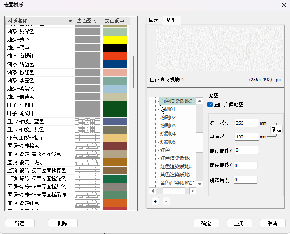The height and width of the screenshot is (234, 290).
Task: Click the surface pattern of 屋顶-瓷砖棕色
Action: [87, 146]
